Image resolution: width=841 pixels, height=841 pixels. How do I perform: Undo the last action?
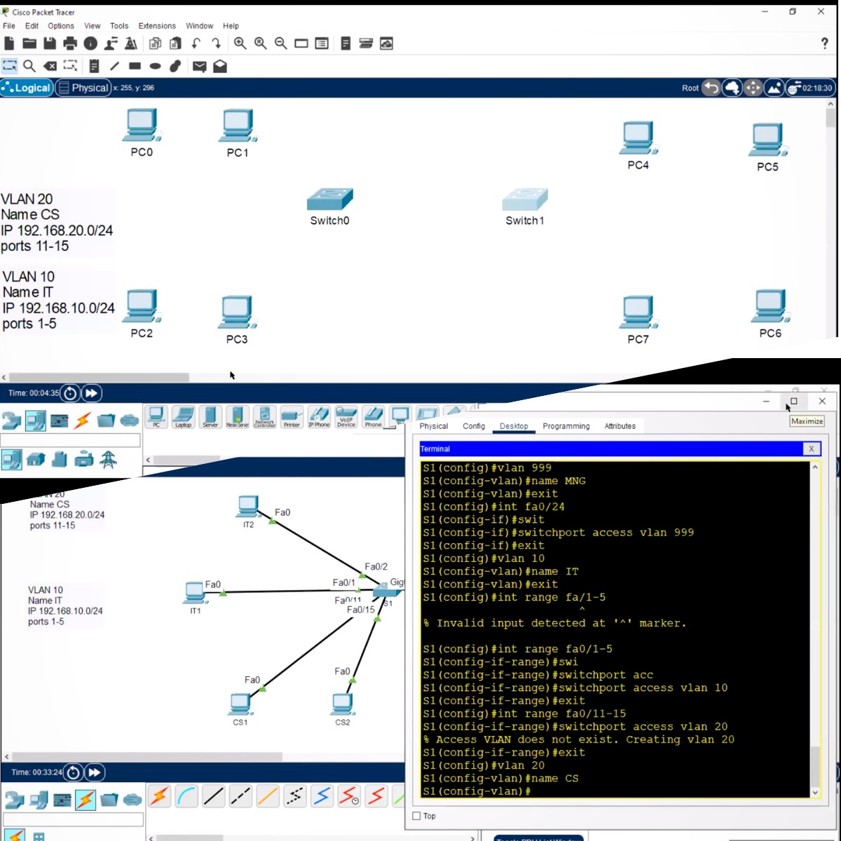(x=196, y=43)
